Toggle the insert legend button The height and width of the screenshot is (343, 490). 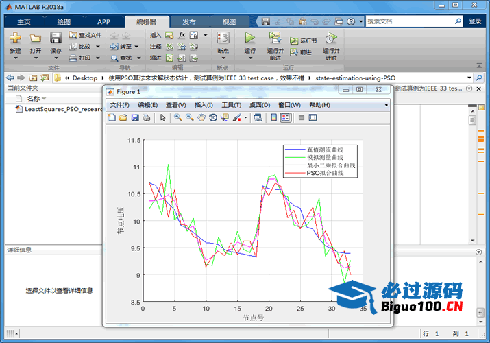tap(285, 117)
